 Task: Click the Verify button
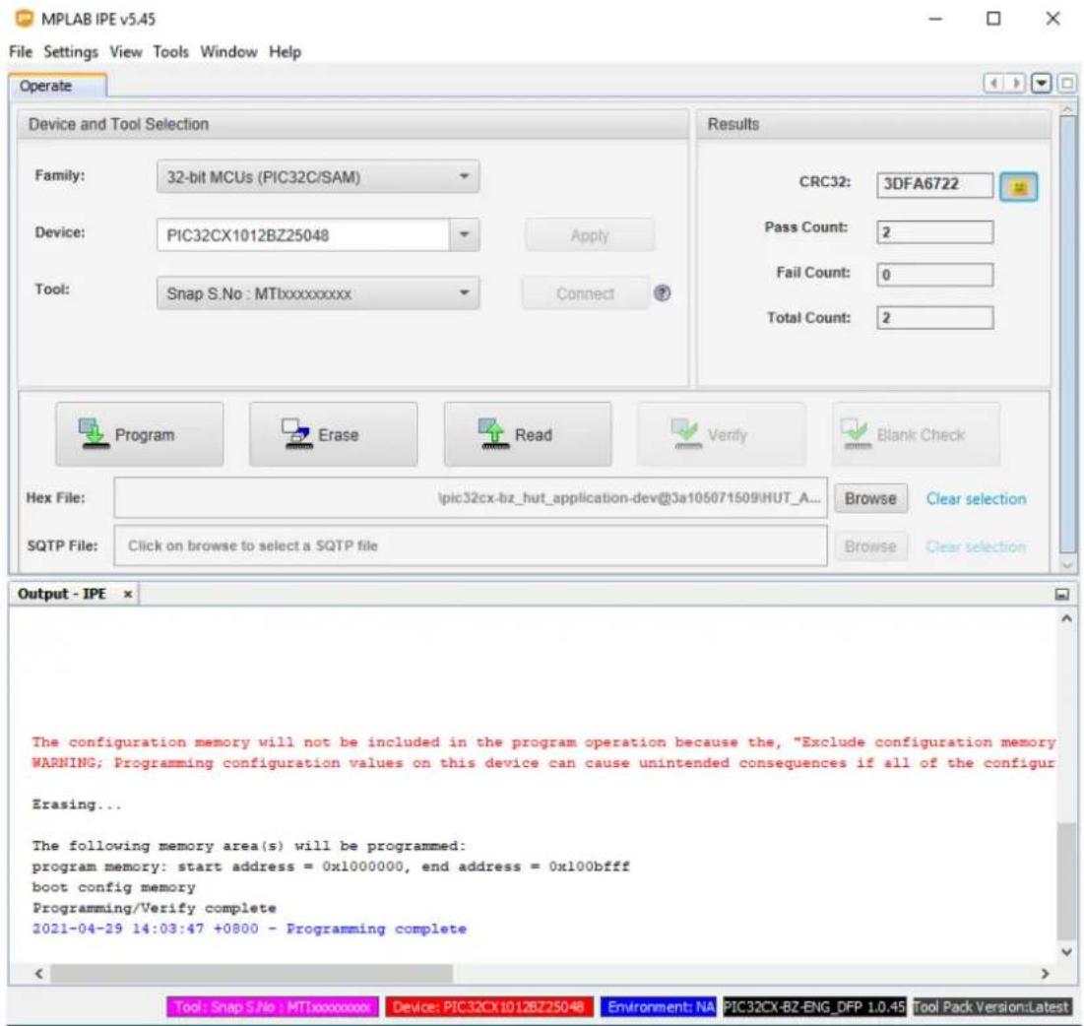[722, 434]
